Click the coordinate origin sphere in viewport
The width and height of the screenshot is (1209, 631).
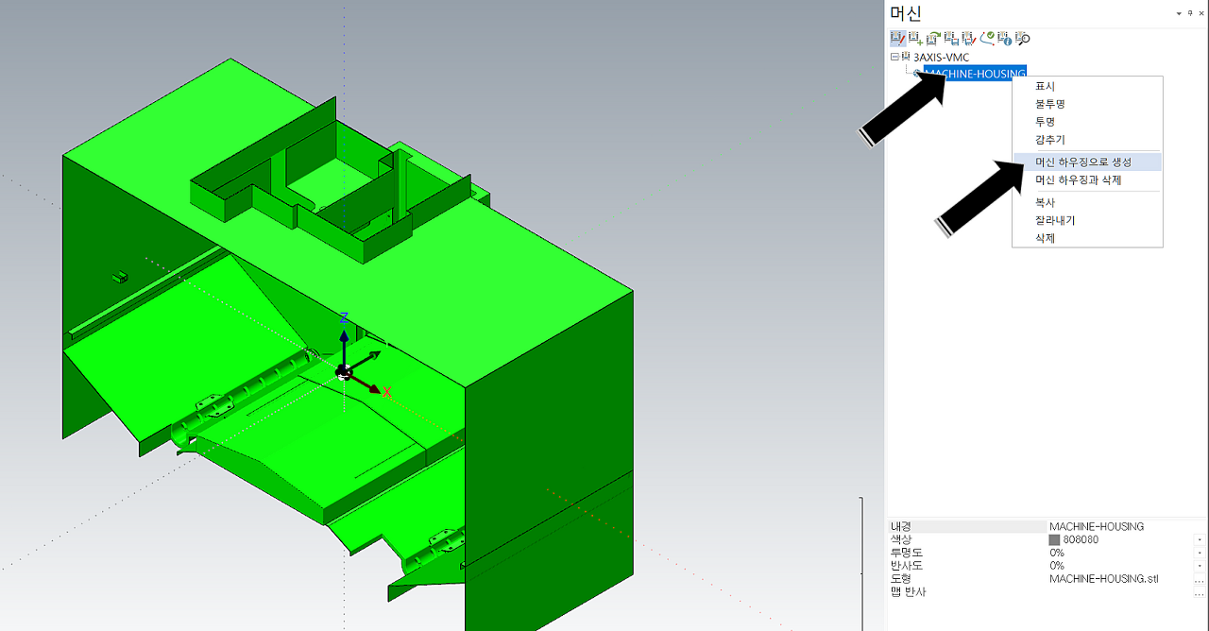point(345,372)
